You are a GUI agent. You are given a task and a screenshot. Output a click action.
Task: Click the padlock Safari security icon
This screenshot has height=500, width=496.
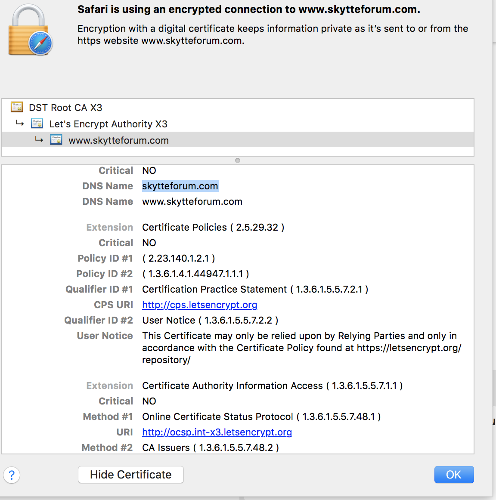[30, 31]
